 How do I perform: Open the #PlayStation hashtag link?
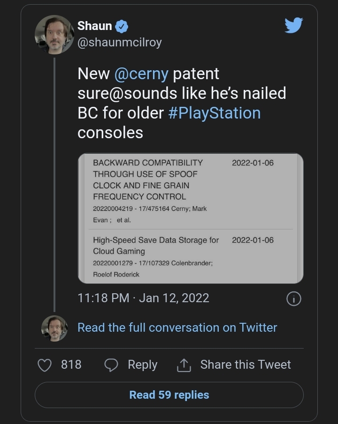click(214, 113)
